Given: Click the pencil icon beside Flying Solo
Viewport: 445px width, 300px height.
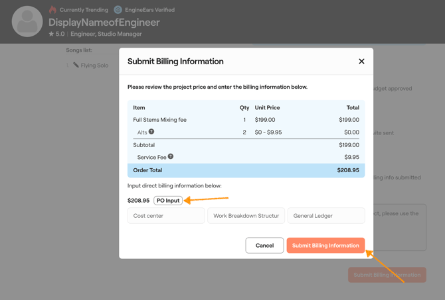Looking at the screenshot, I should (76, 66).
